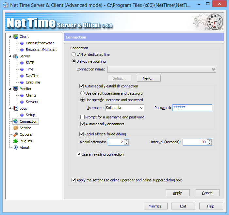Click the Setup... button
The width and height of the screenshot is (229, 215).
pyautogui.click(x=120, y=78)
